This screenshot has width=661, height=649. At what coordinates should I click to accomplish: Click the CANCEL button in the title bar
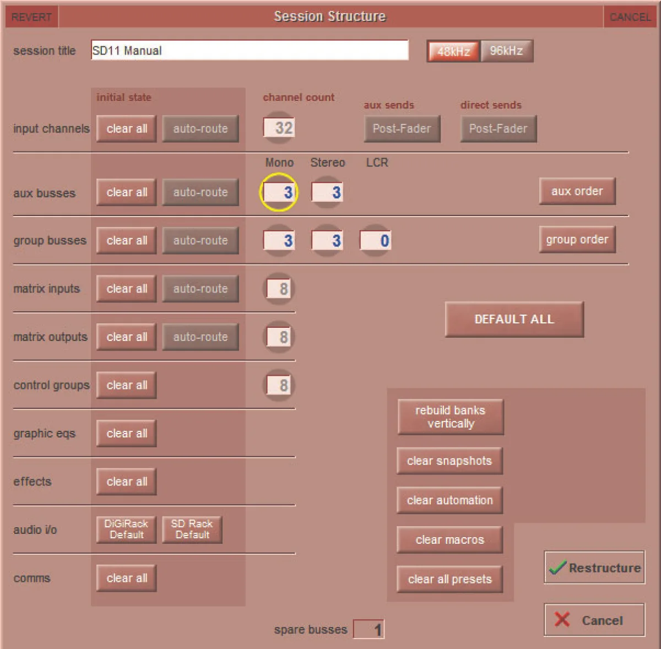[x=630, y=17]
